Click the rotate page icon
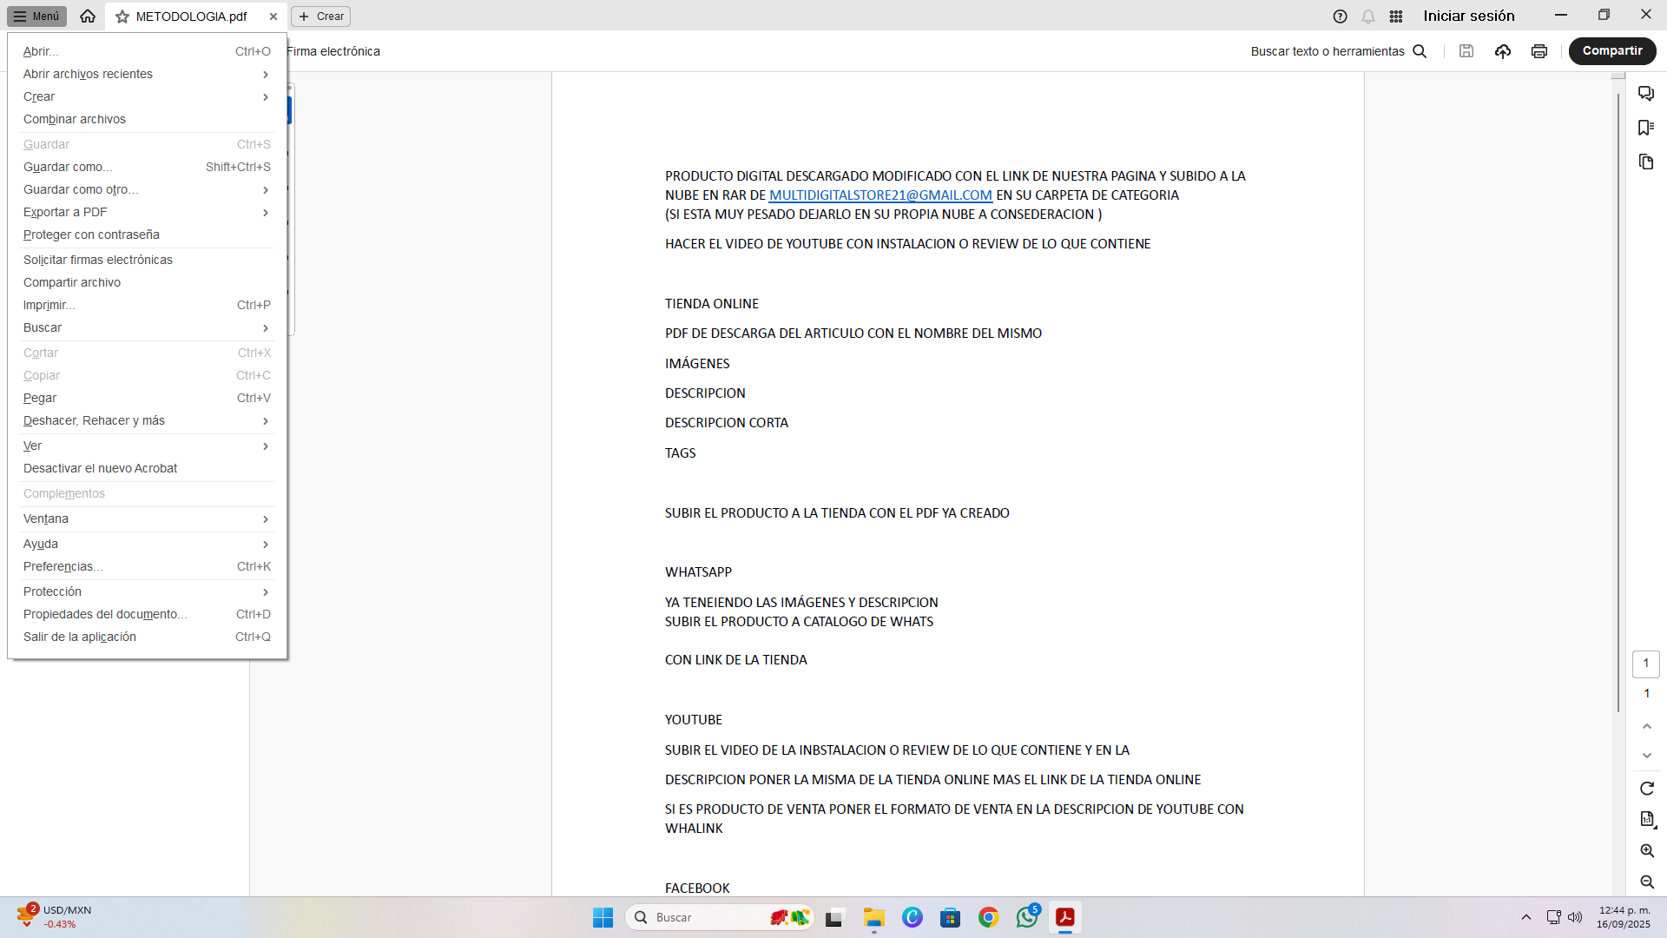 [x=1647, y=789]
